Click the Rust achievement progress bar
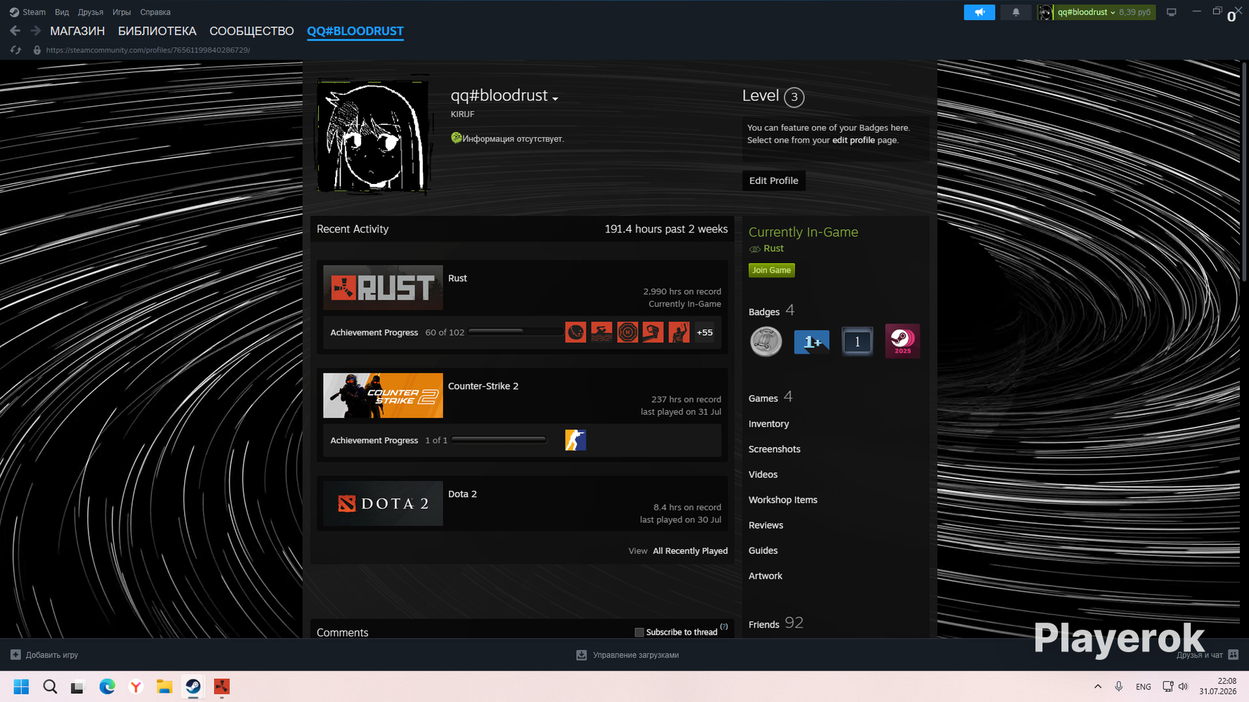The width and height of the screenshot is (1249, 702). click(515, 331)
